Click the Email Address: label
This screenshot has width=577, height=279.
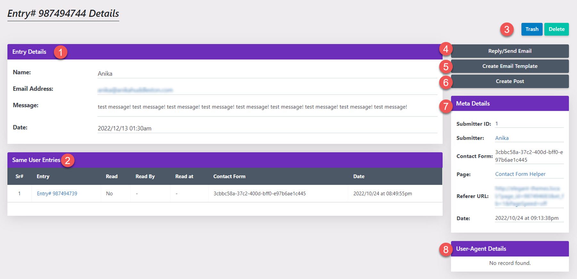(33, 89)
